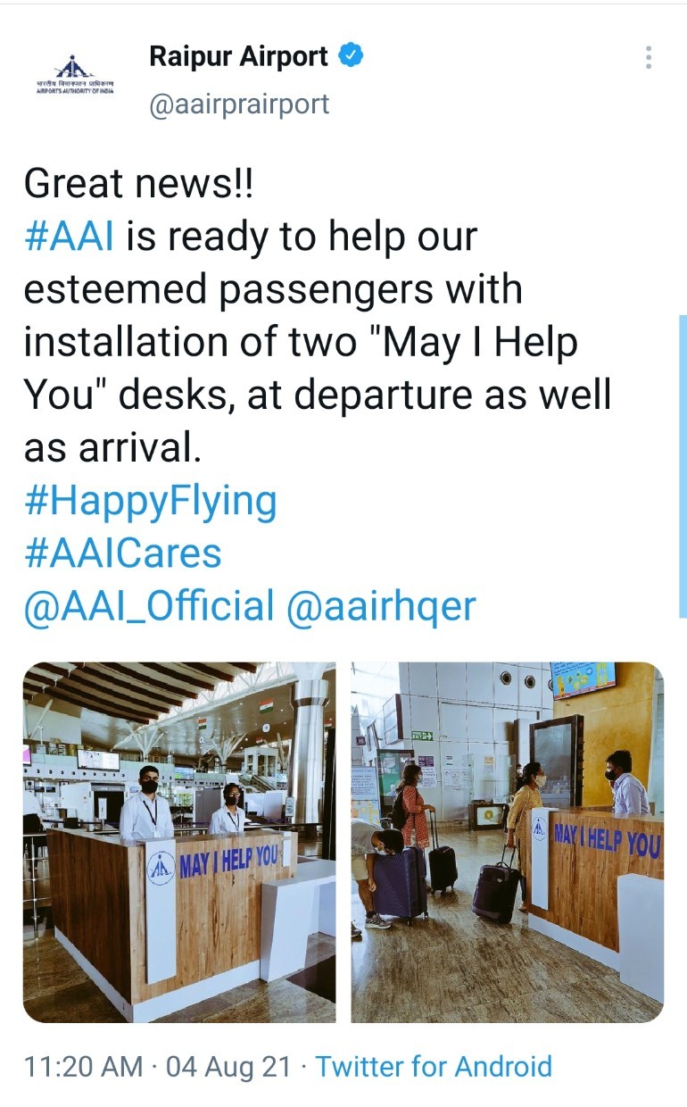
Task: Open photo of passengers with luggage
Action: [x=507, y=842]
